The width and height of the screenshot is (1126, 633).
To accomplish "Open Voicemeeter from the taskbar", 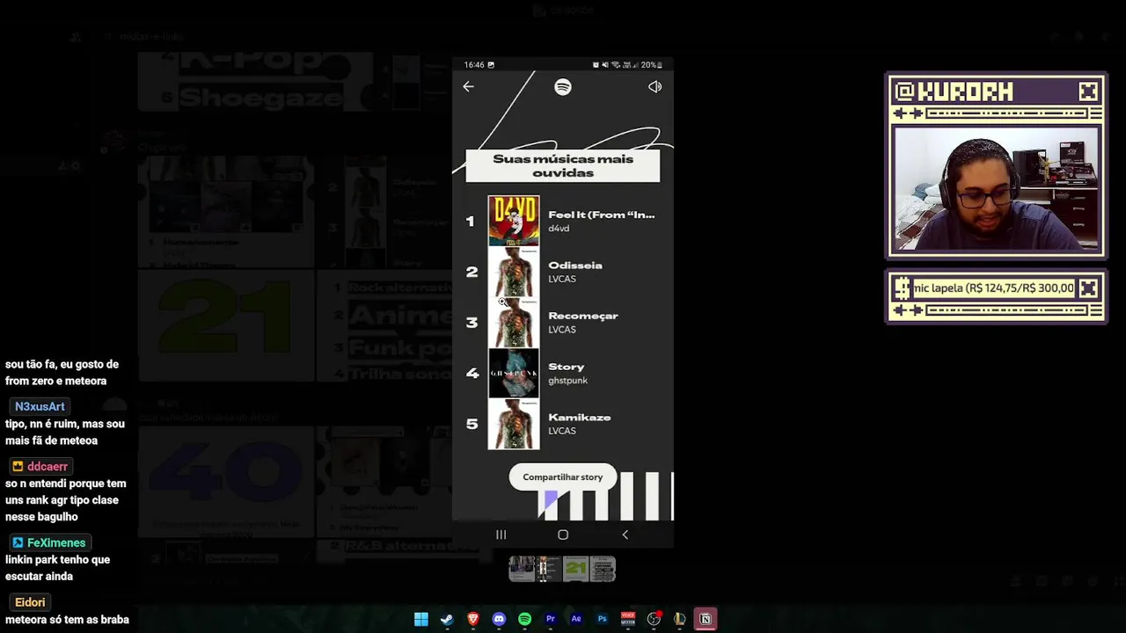I will point(628,619).
